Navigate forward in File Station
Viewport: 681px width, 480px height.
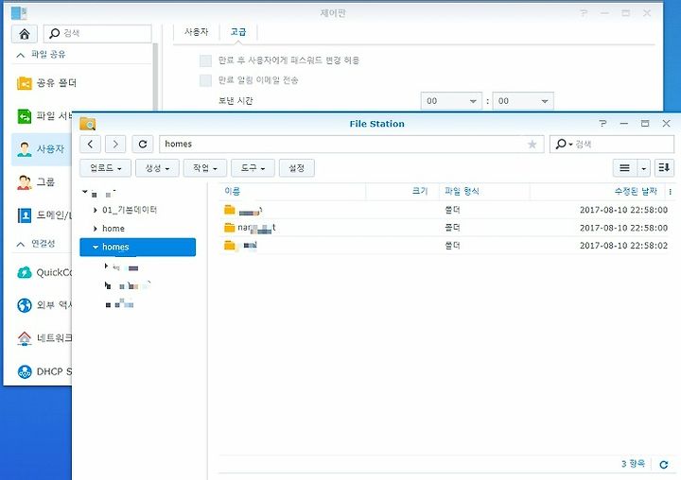115,144
